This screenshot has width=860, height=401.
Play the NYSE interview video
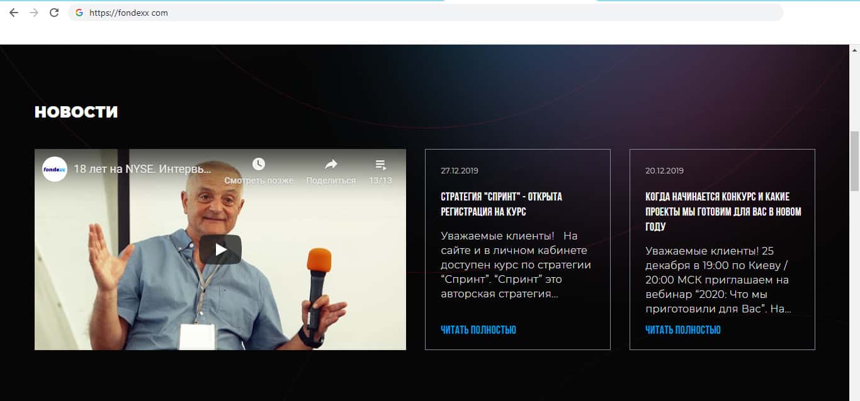point(220,250)
